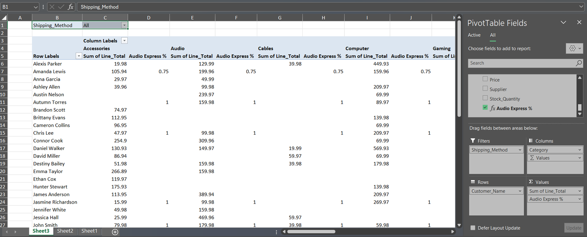Uncheck the Audio Express % field checkbox
The height and width of the screenshot is (237, 587).
tap(485, 107)
